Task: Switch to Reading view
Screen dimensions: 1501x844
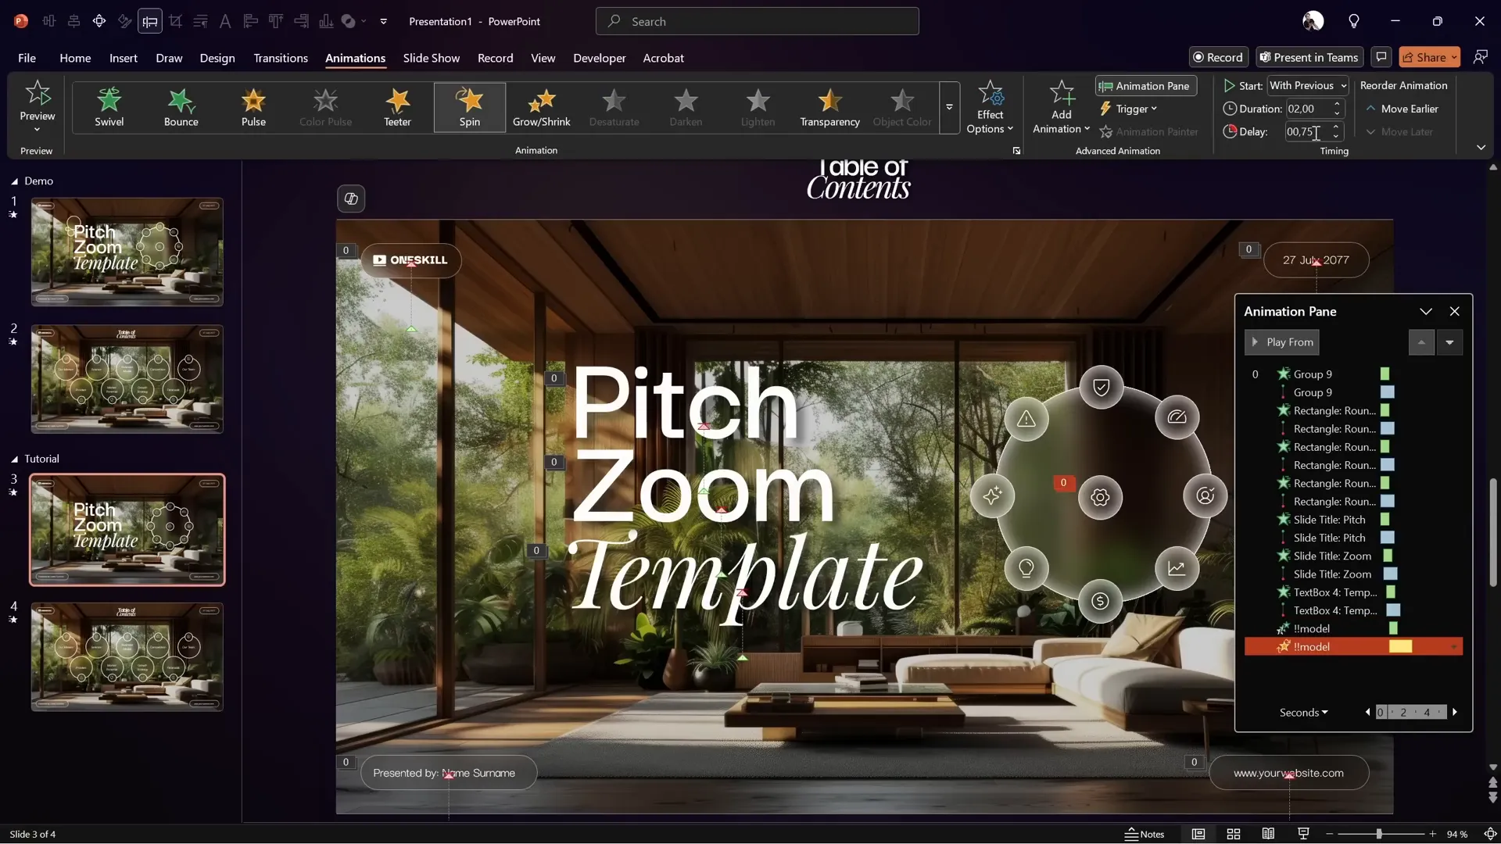Action: (1268, 834)
